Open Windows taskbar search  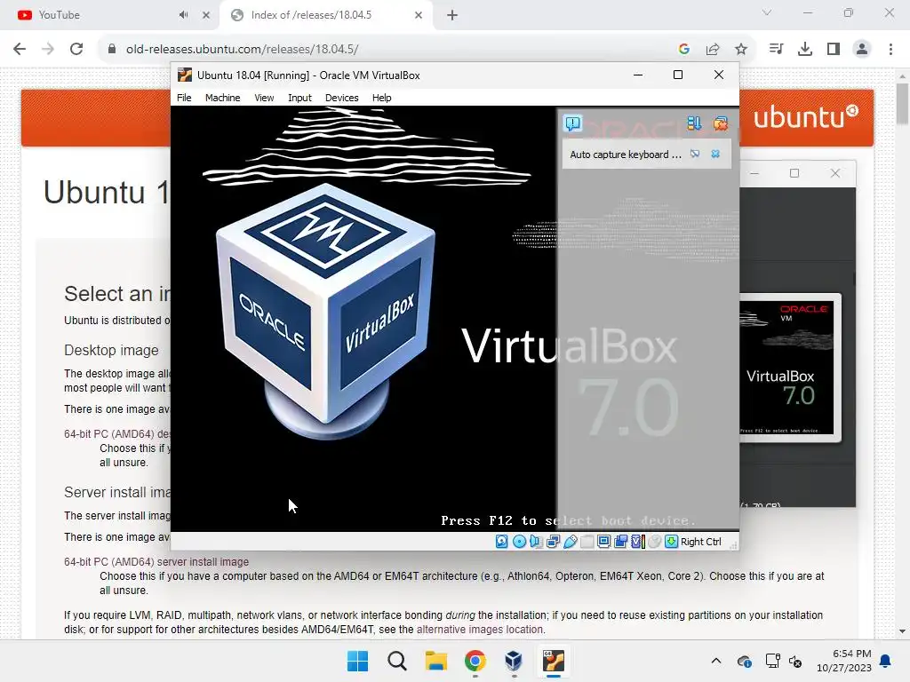click(x=397, y=661)
